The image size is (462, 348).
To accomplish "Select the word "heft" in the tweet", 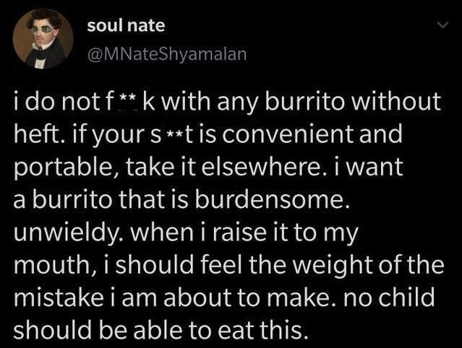I will coord(36,133).
